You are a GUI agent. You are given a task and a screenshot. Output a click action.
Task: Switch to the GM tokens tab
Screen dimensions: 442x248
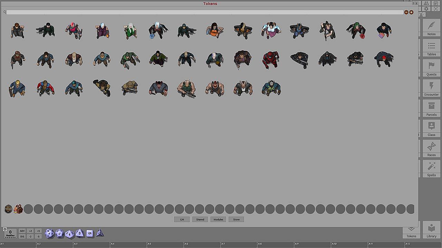(x=182, y=219)
